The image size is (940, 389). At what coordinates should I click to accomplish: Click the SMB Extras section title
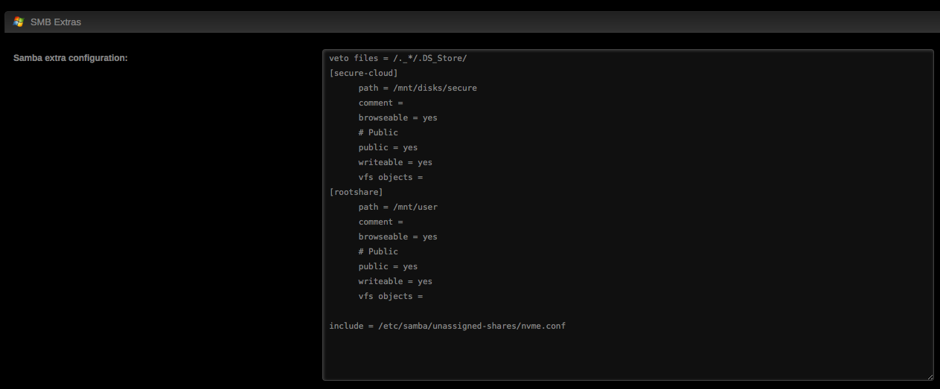tap(56, 22)
